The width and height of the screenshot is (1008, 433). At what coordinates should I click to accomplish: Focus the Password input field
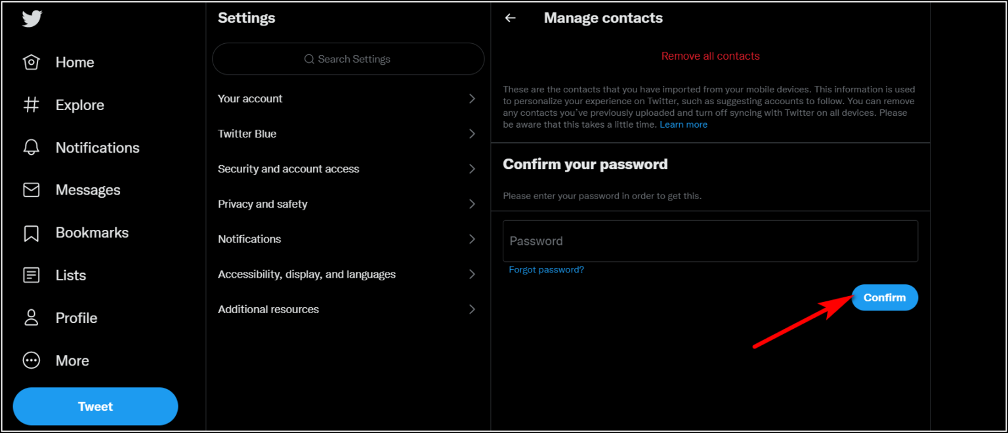[x=710, y=241]
